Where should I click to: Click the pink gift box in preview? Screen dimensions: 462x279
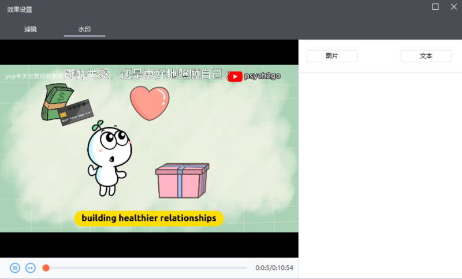181,180
